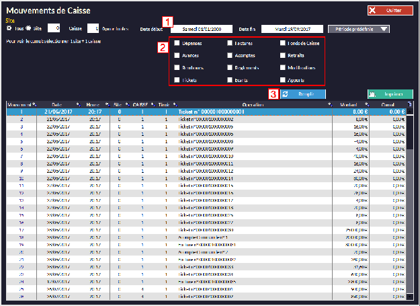The image size is (420, 306).
Task: Click the filter icon in the Heure column header
Action: click(108, 105)
